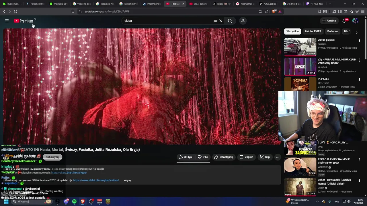Toggle the browser sidebar panel icon
Viewport: 367px width, 206px height.
[x=340, y=11]
